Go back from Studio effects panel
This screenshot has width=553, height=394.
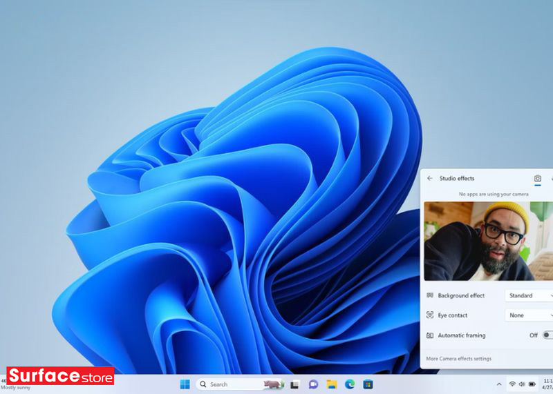429,178
